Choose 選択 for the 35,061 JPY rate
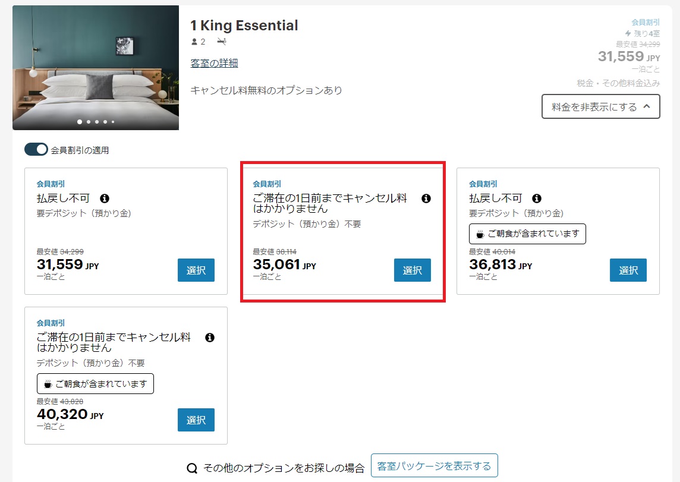Screen dimensions: 680x482 tap(412, 270)
